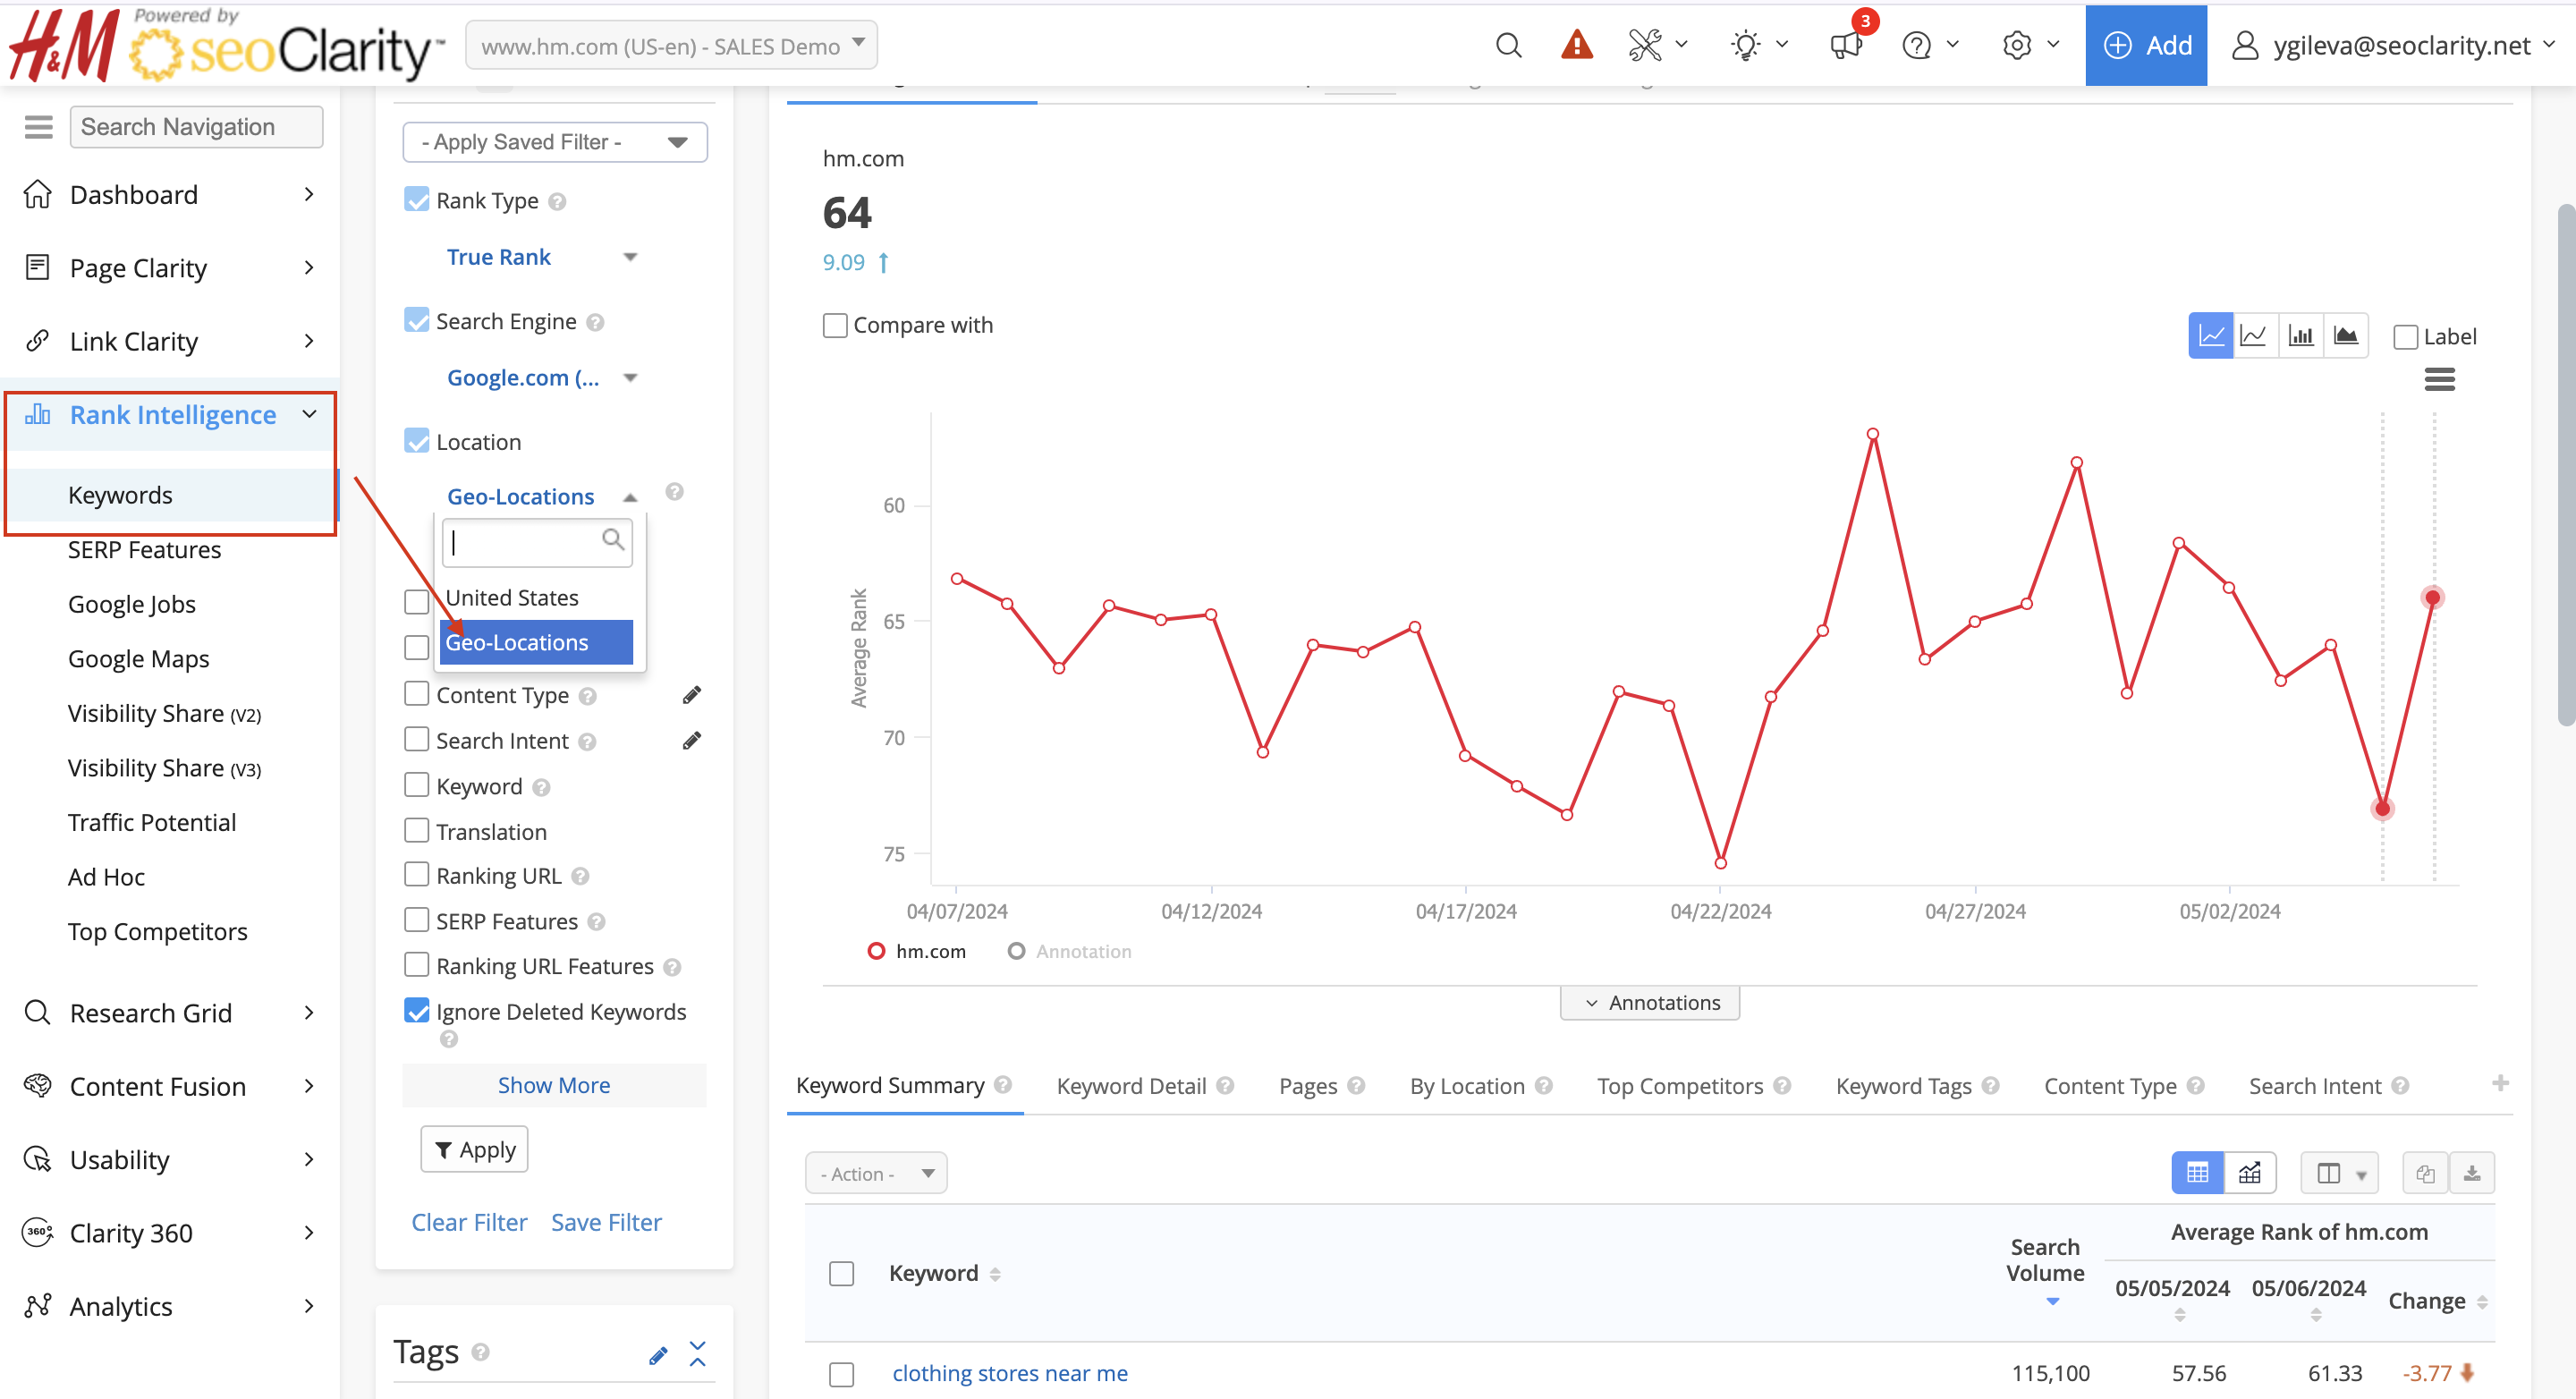The image size is (2576, 1399).
Task: Enable the Ranking URL filter checkbox
Action: pyautogui.click(x=416, y=875)
